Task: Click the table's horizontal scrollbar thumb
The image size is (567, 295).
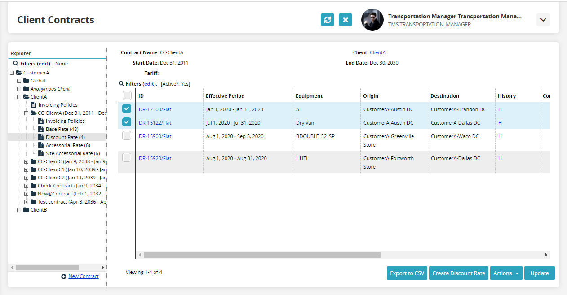Action: pos(262,255)
